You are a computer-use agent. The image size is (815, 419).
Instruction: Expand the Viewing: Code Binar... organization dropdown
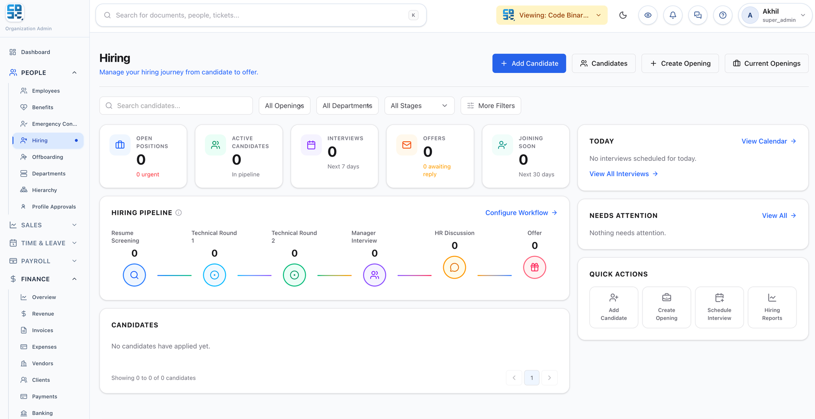point(551,15)
